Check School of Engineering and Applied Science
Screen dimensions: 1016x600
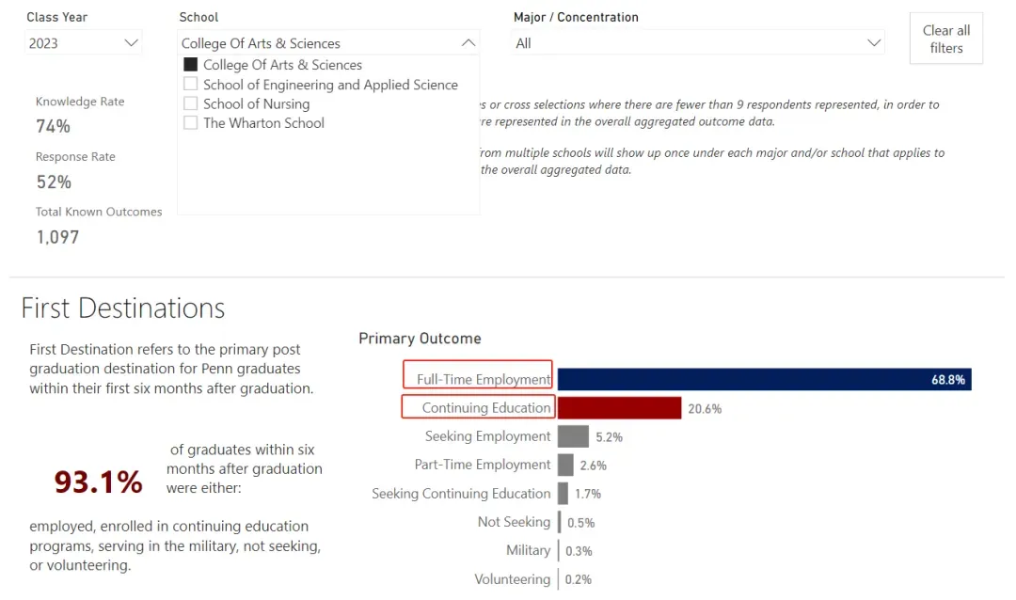point(190,85)
